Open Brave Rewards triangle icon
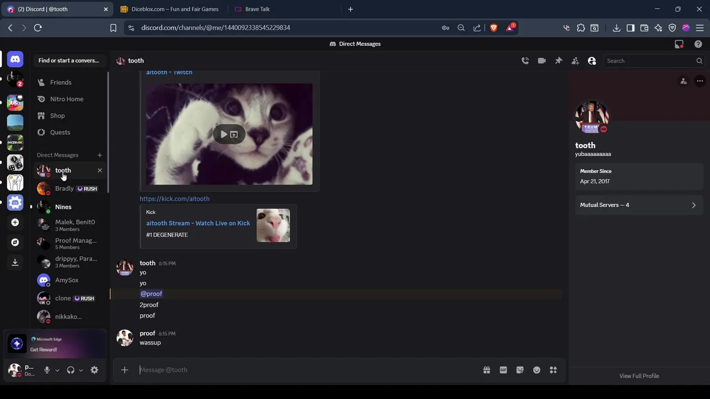Viewport: 710px width, 399px height. (x=510, y=28)
